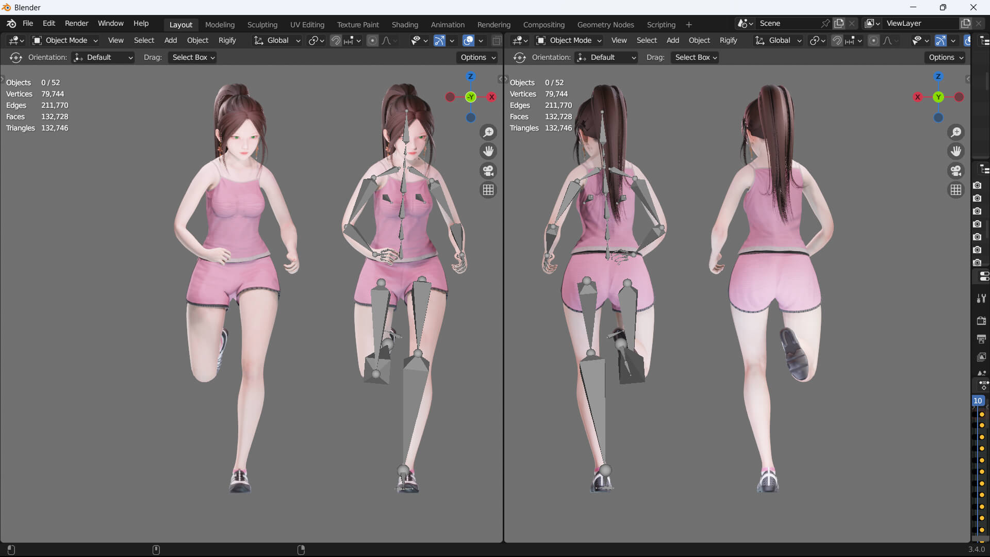The width and height of the screenshot is (990, 557).
Task: Click the X axis on right viewport gizmo
Action: [917, 97]
